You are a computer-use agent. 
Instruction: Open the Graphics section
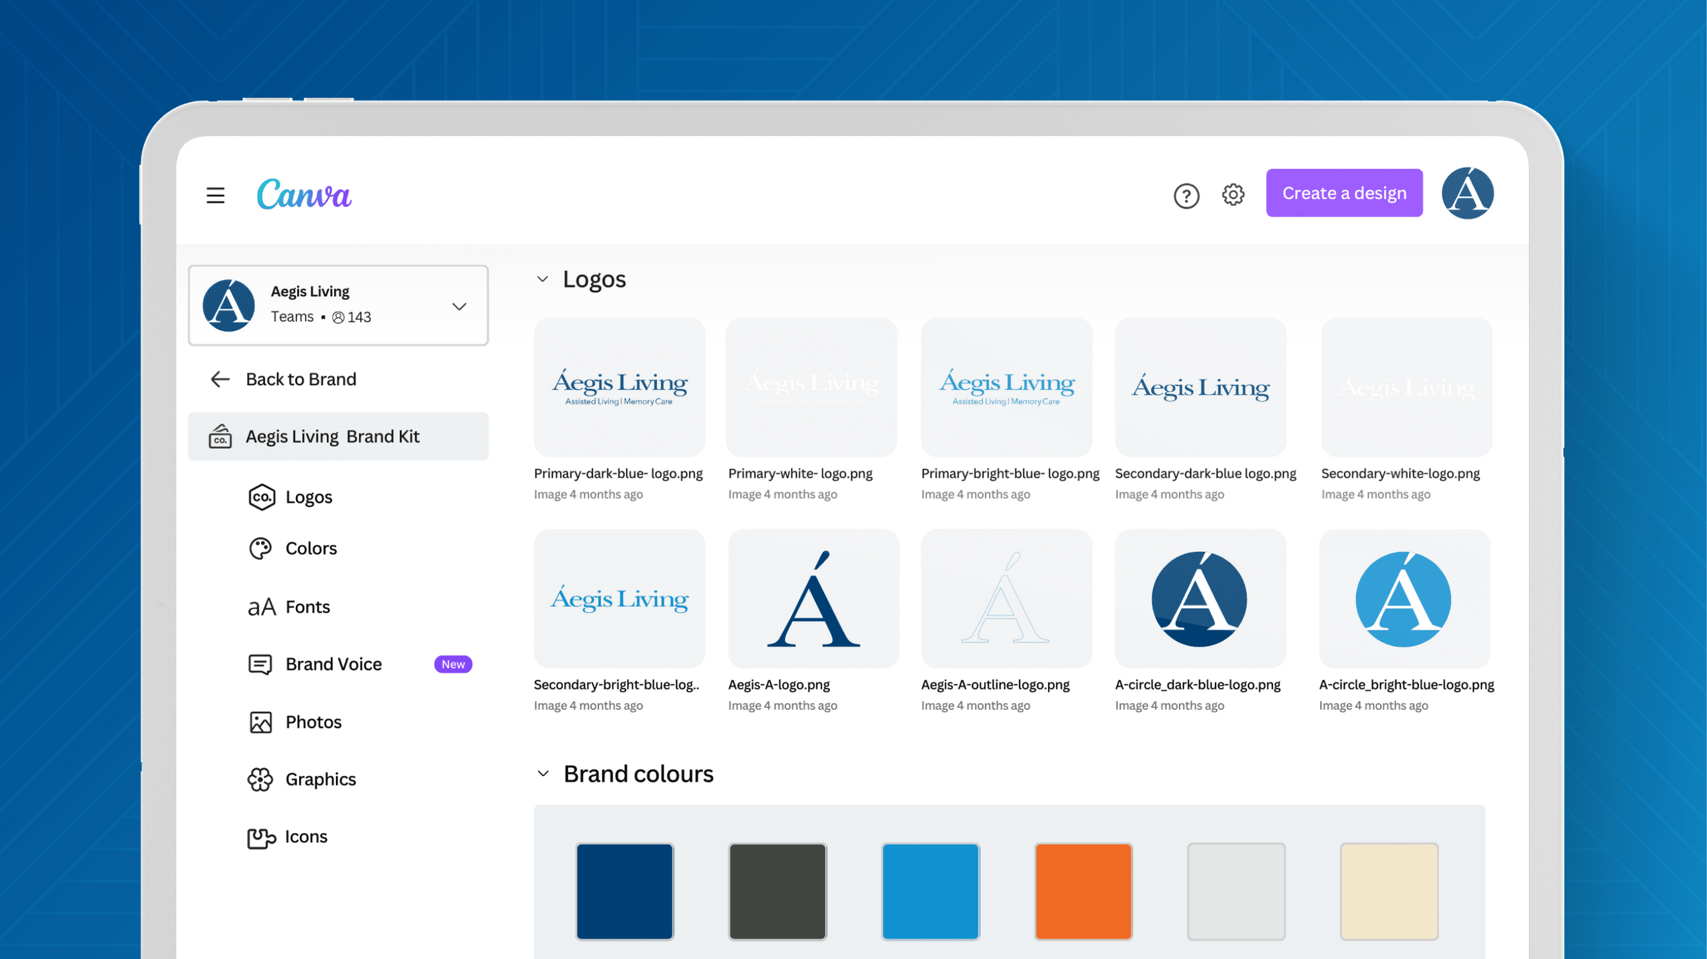coord(320,778)
